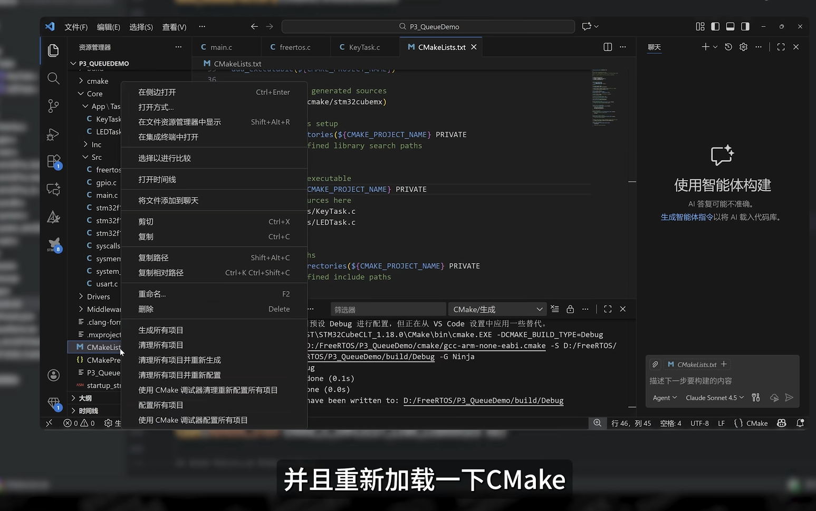Screen dimensions: 816x511
Task: Click the 筛选器 output filter field
Action: pos(388,309)
